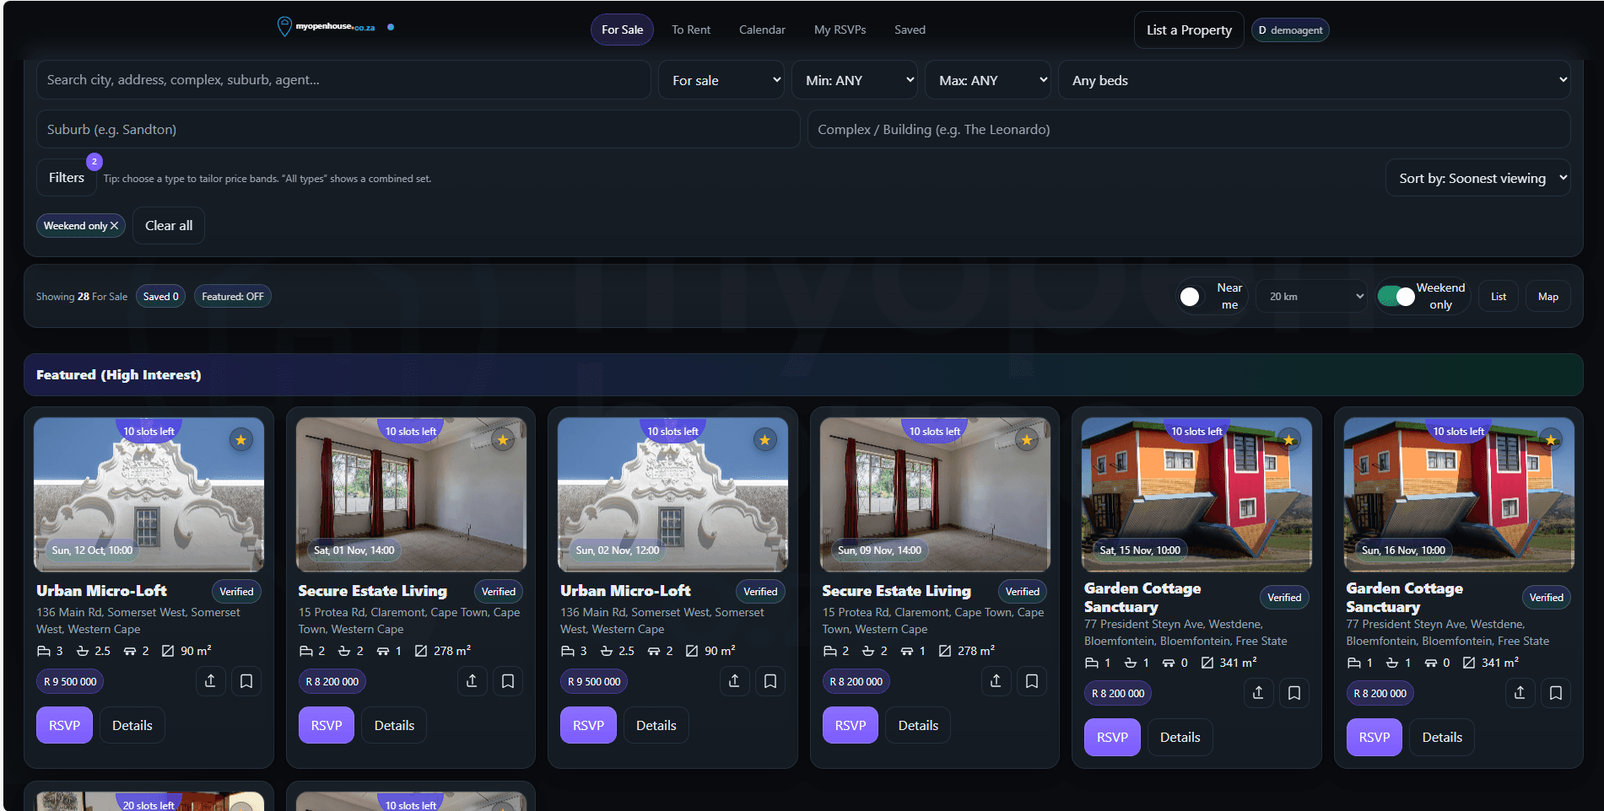Image resolution: width=1604 pixels, height=811 pixels.
Task: Click List a Property
Action: click(x=1189, y=30)
